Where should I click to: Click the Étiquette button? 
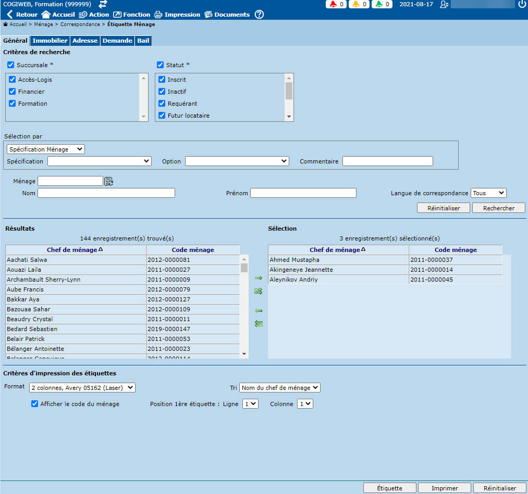tap(389, 488)
